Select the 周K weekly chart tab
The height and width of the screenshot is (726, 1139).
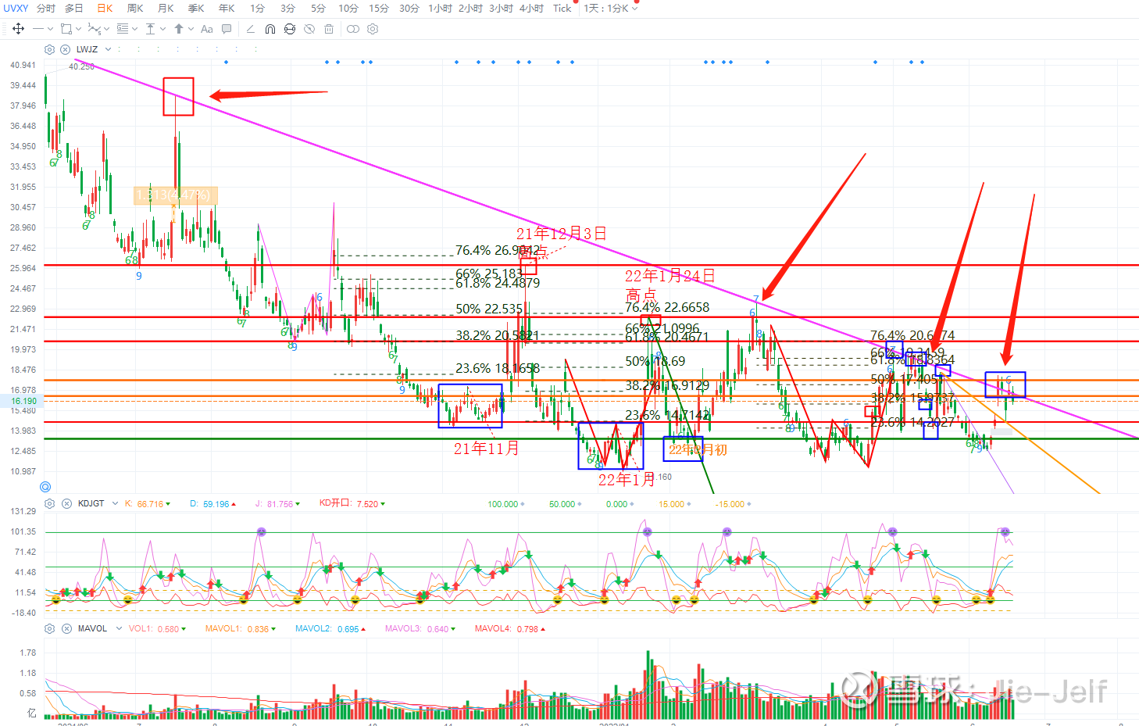[135, 8]
